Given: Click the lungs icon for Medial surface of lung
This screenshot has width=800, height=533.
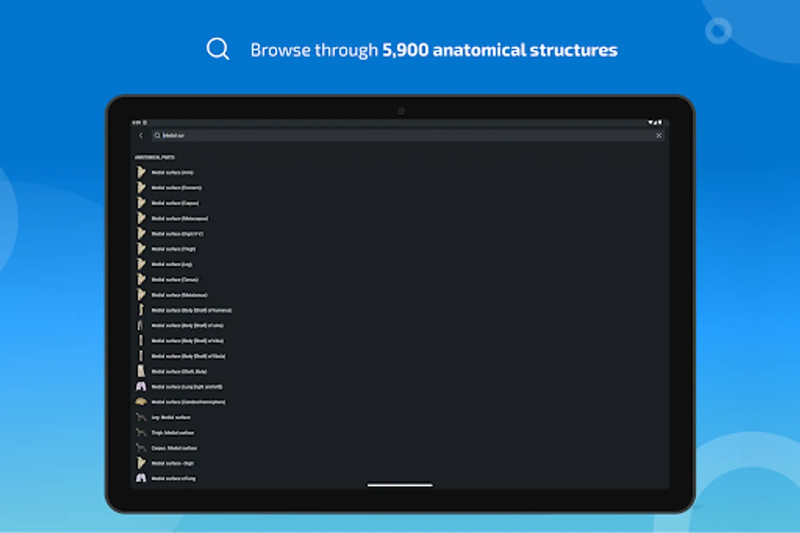Looking at the screenshot, I should tap(141, 478).
